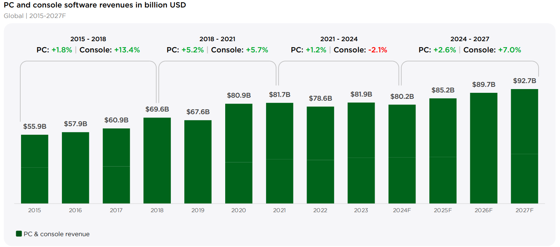Click the 2015 - 2018 period heading
Viewport: 560px width, 247px height.
point(88,39)
